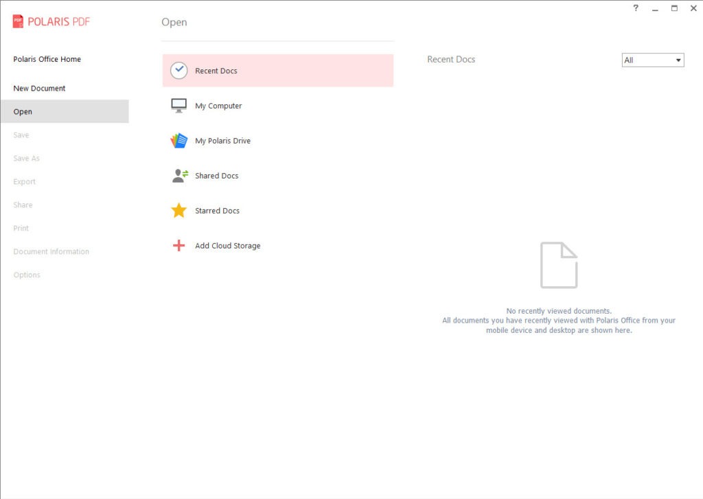Open the All filter dropdown
703x499 pixels.
(x=653, y=60)
